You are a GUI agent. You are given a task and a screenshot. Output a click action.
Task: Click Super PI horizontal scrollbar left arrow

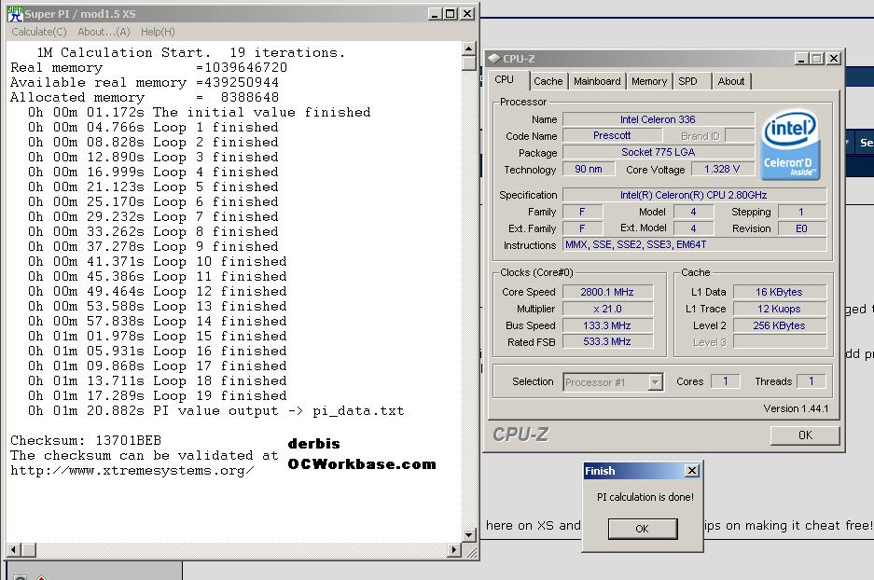tap(14, 550)
